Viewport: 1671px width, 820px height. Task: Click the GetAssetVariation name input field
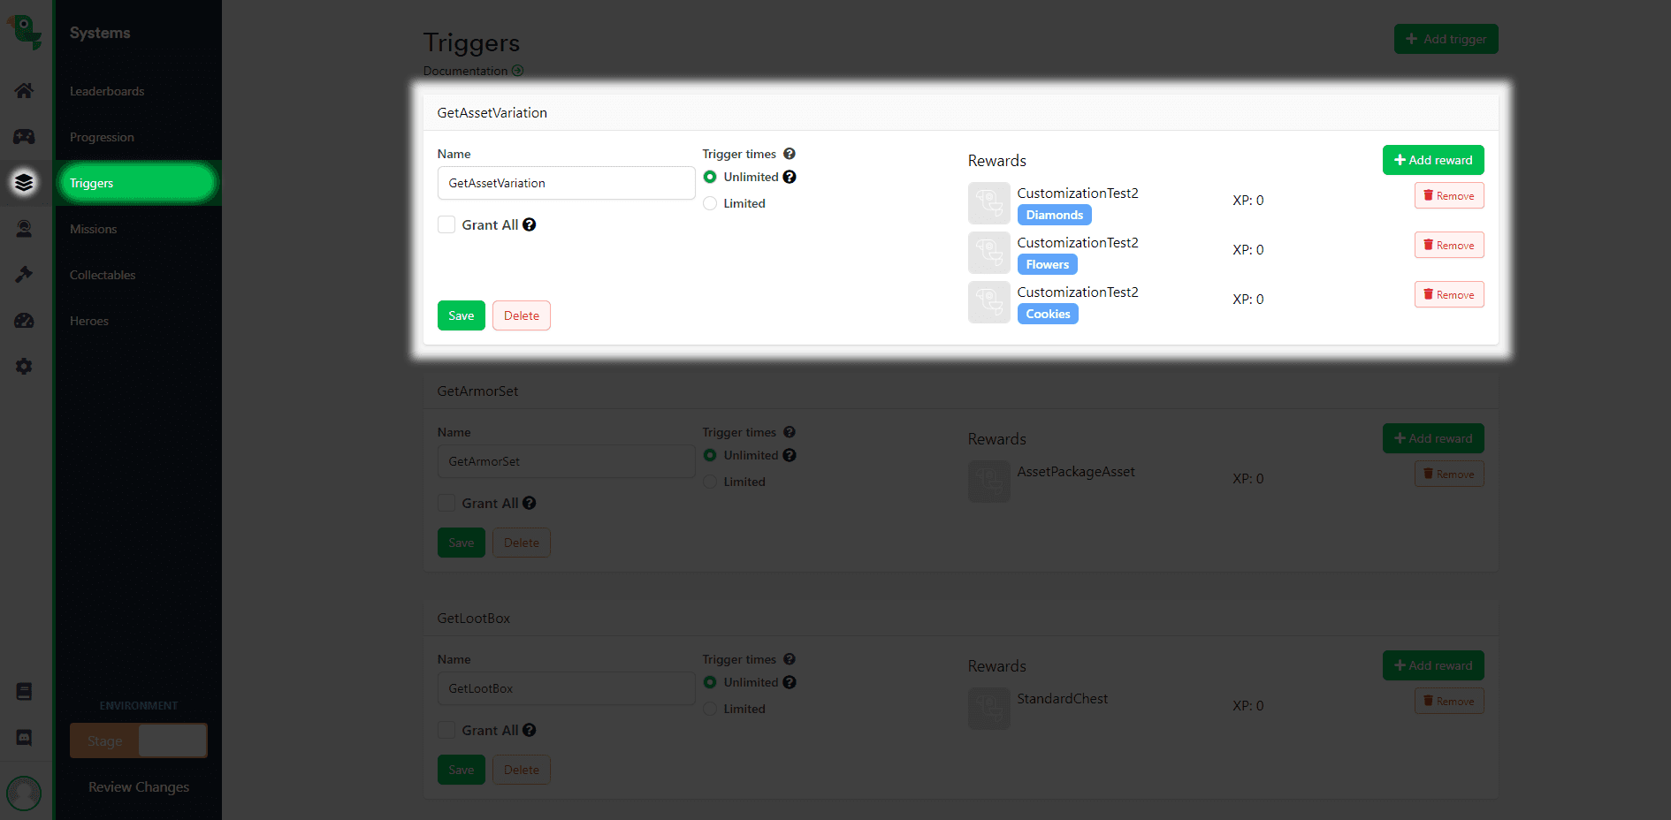(566, 184)
